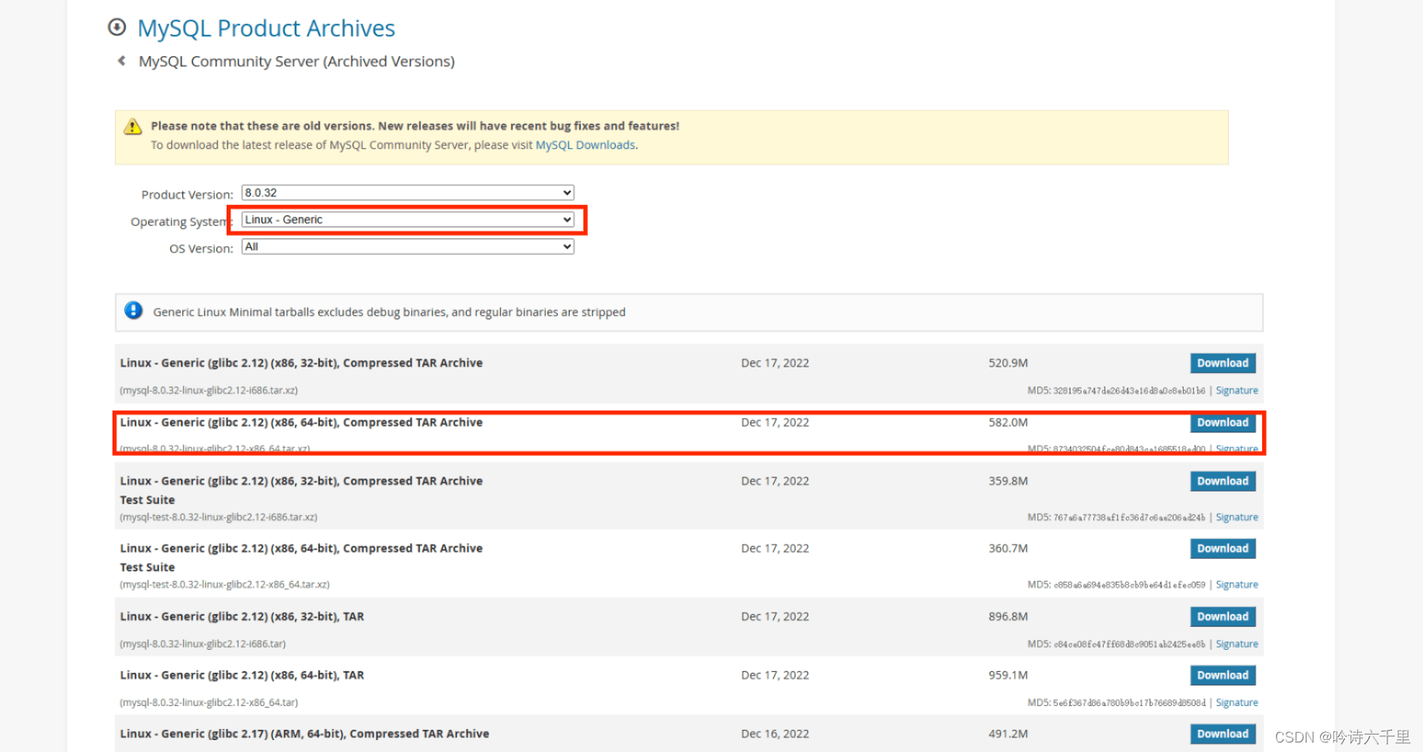This screenshot has width=1423, height=752.
Task: Open Signature link for mysql-8.0.32 x86_64.tar
Action: point(1237,702)
